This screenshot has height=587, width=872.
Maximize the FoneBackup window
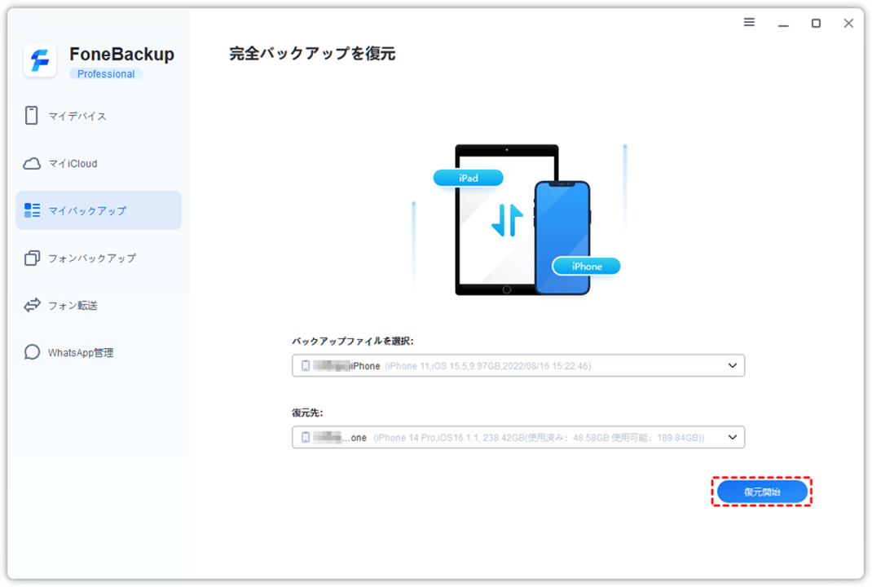(x=816, y=23)
